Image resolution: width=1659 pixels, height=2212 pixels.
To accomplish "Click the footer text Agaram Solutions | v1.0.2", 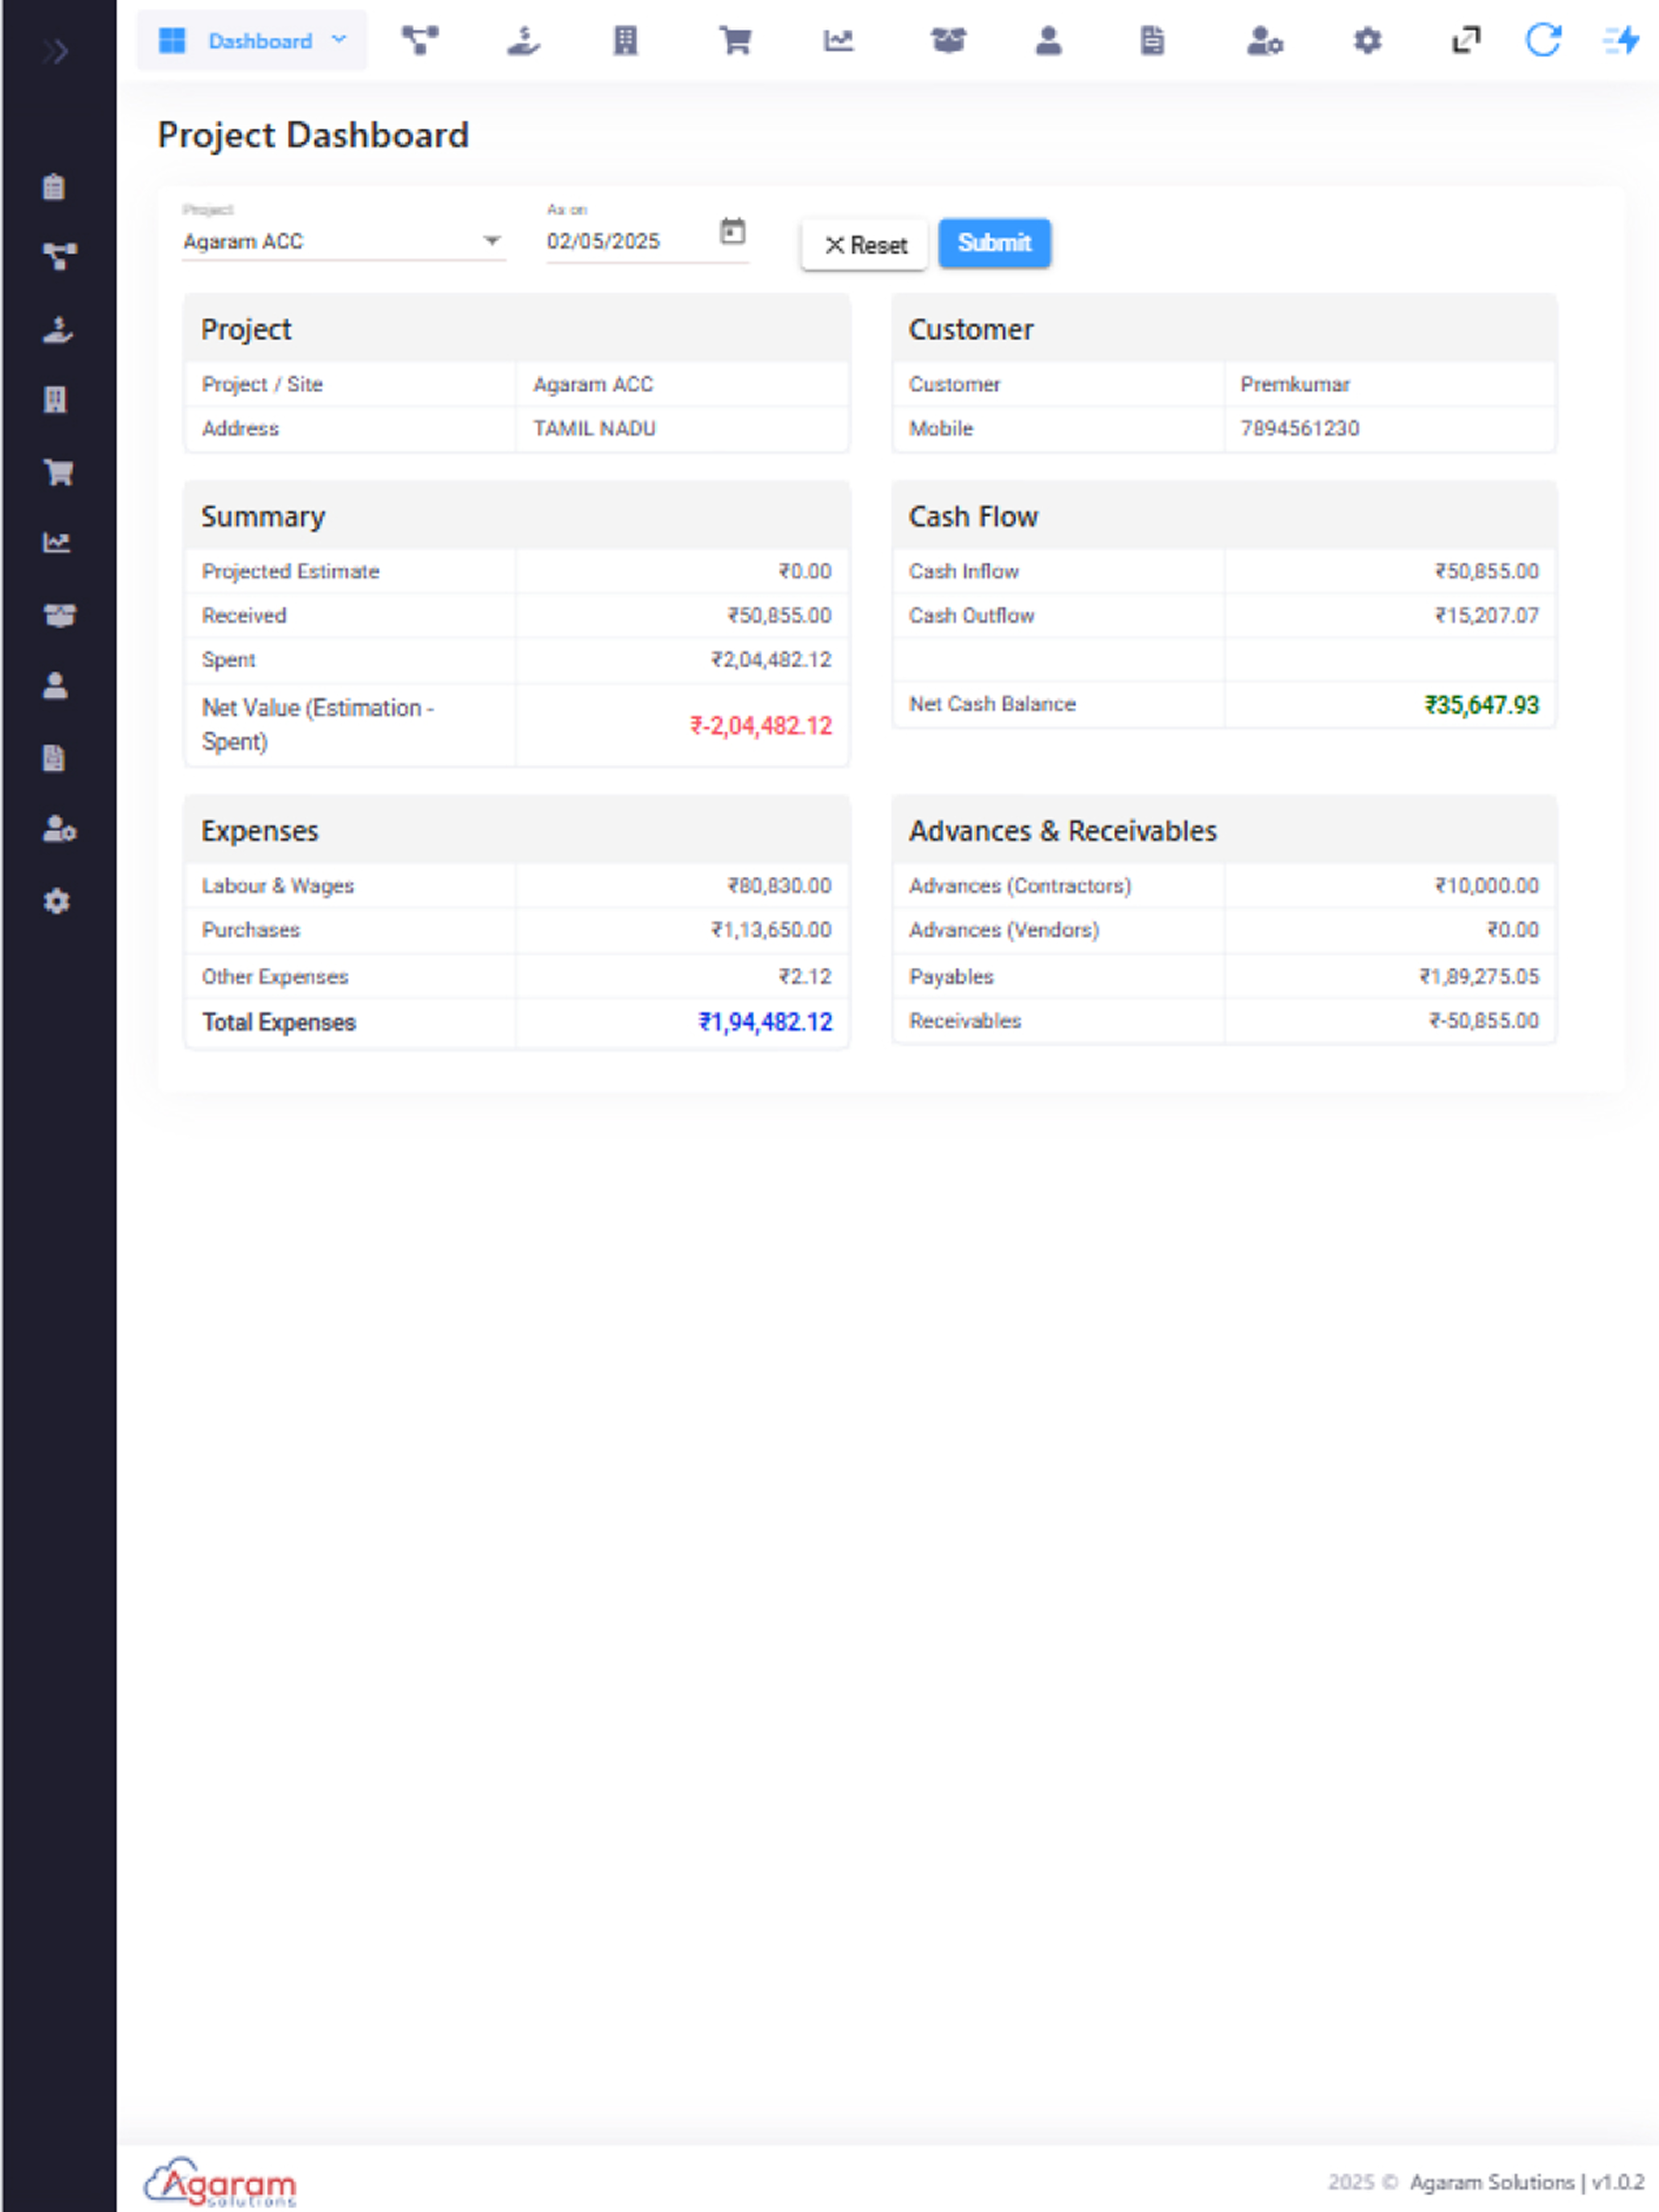I will 1527,2182.
